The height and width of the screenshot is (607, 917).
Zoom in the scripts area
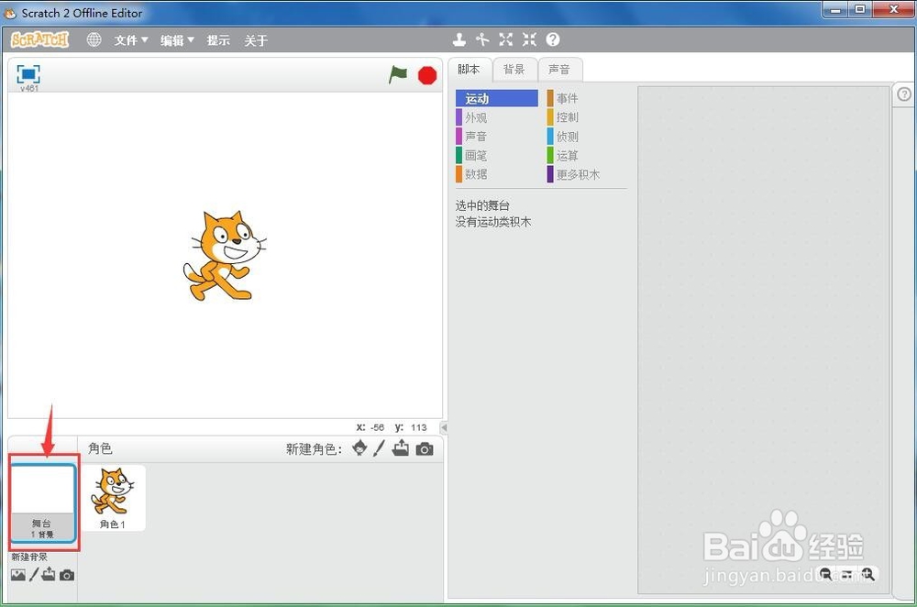click(867, 574)
